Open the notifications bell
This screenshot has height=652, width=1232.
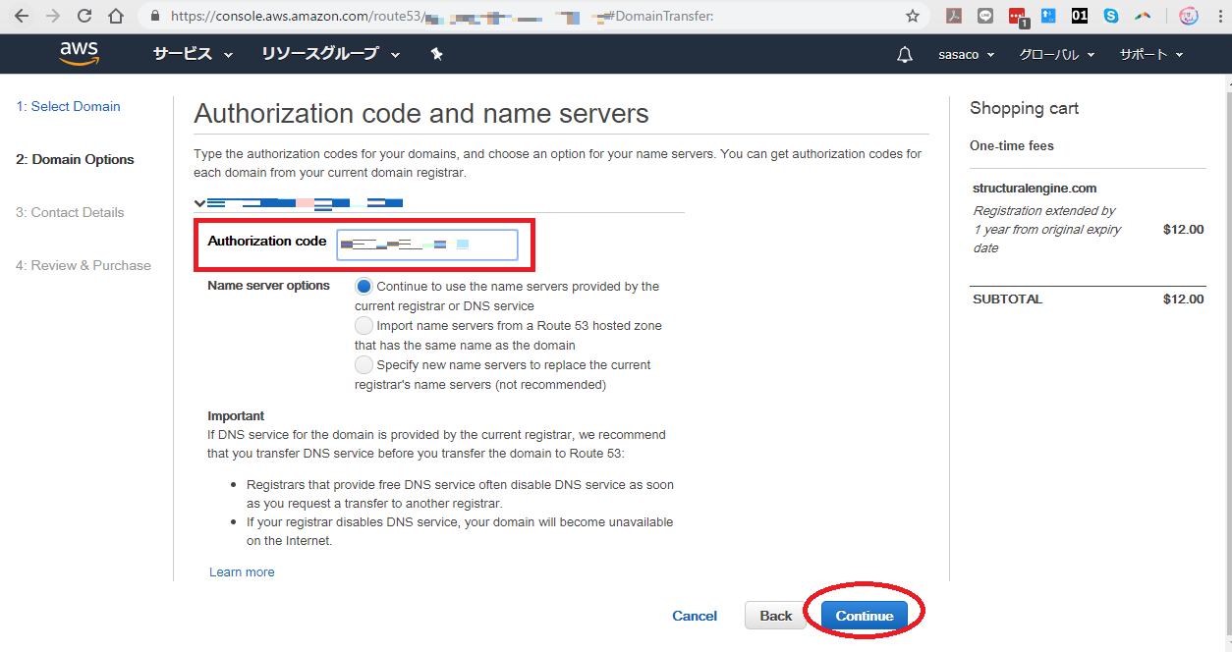click(905, 55)
